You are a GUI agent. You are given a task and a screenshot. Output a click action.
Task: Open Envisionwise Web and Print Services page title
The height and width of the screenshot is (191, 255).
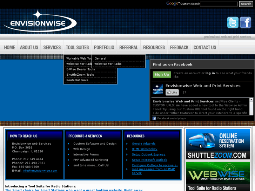[203, 86]
